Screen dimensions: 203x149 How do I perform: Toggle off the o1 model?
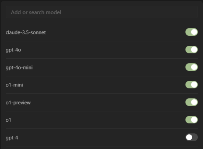point(192,120)
